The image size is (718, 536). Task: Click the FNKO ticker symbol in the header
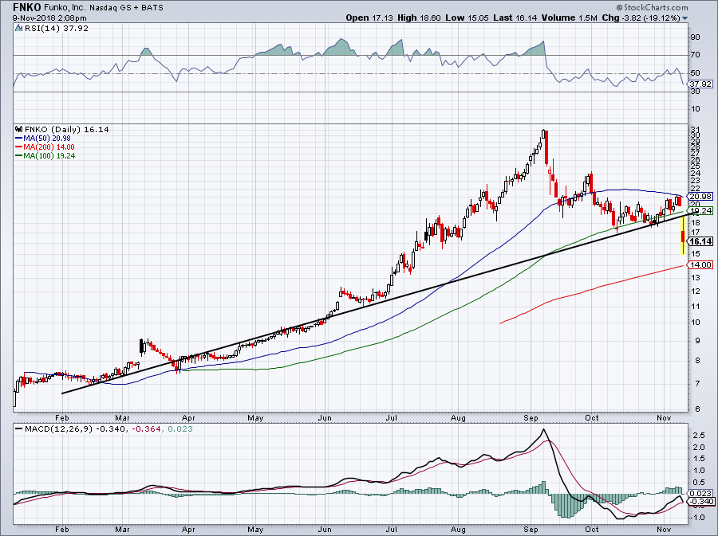click(x=27, y=7)
